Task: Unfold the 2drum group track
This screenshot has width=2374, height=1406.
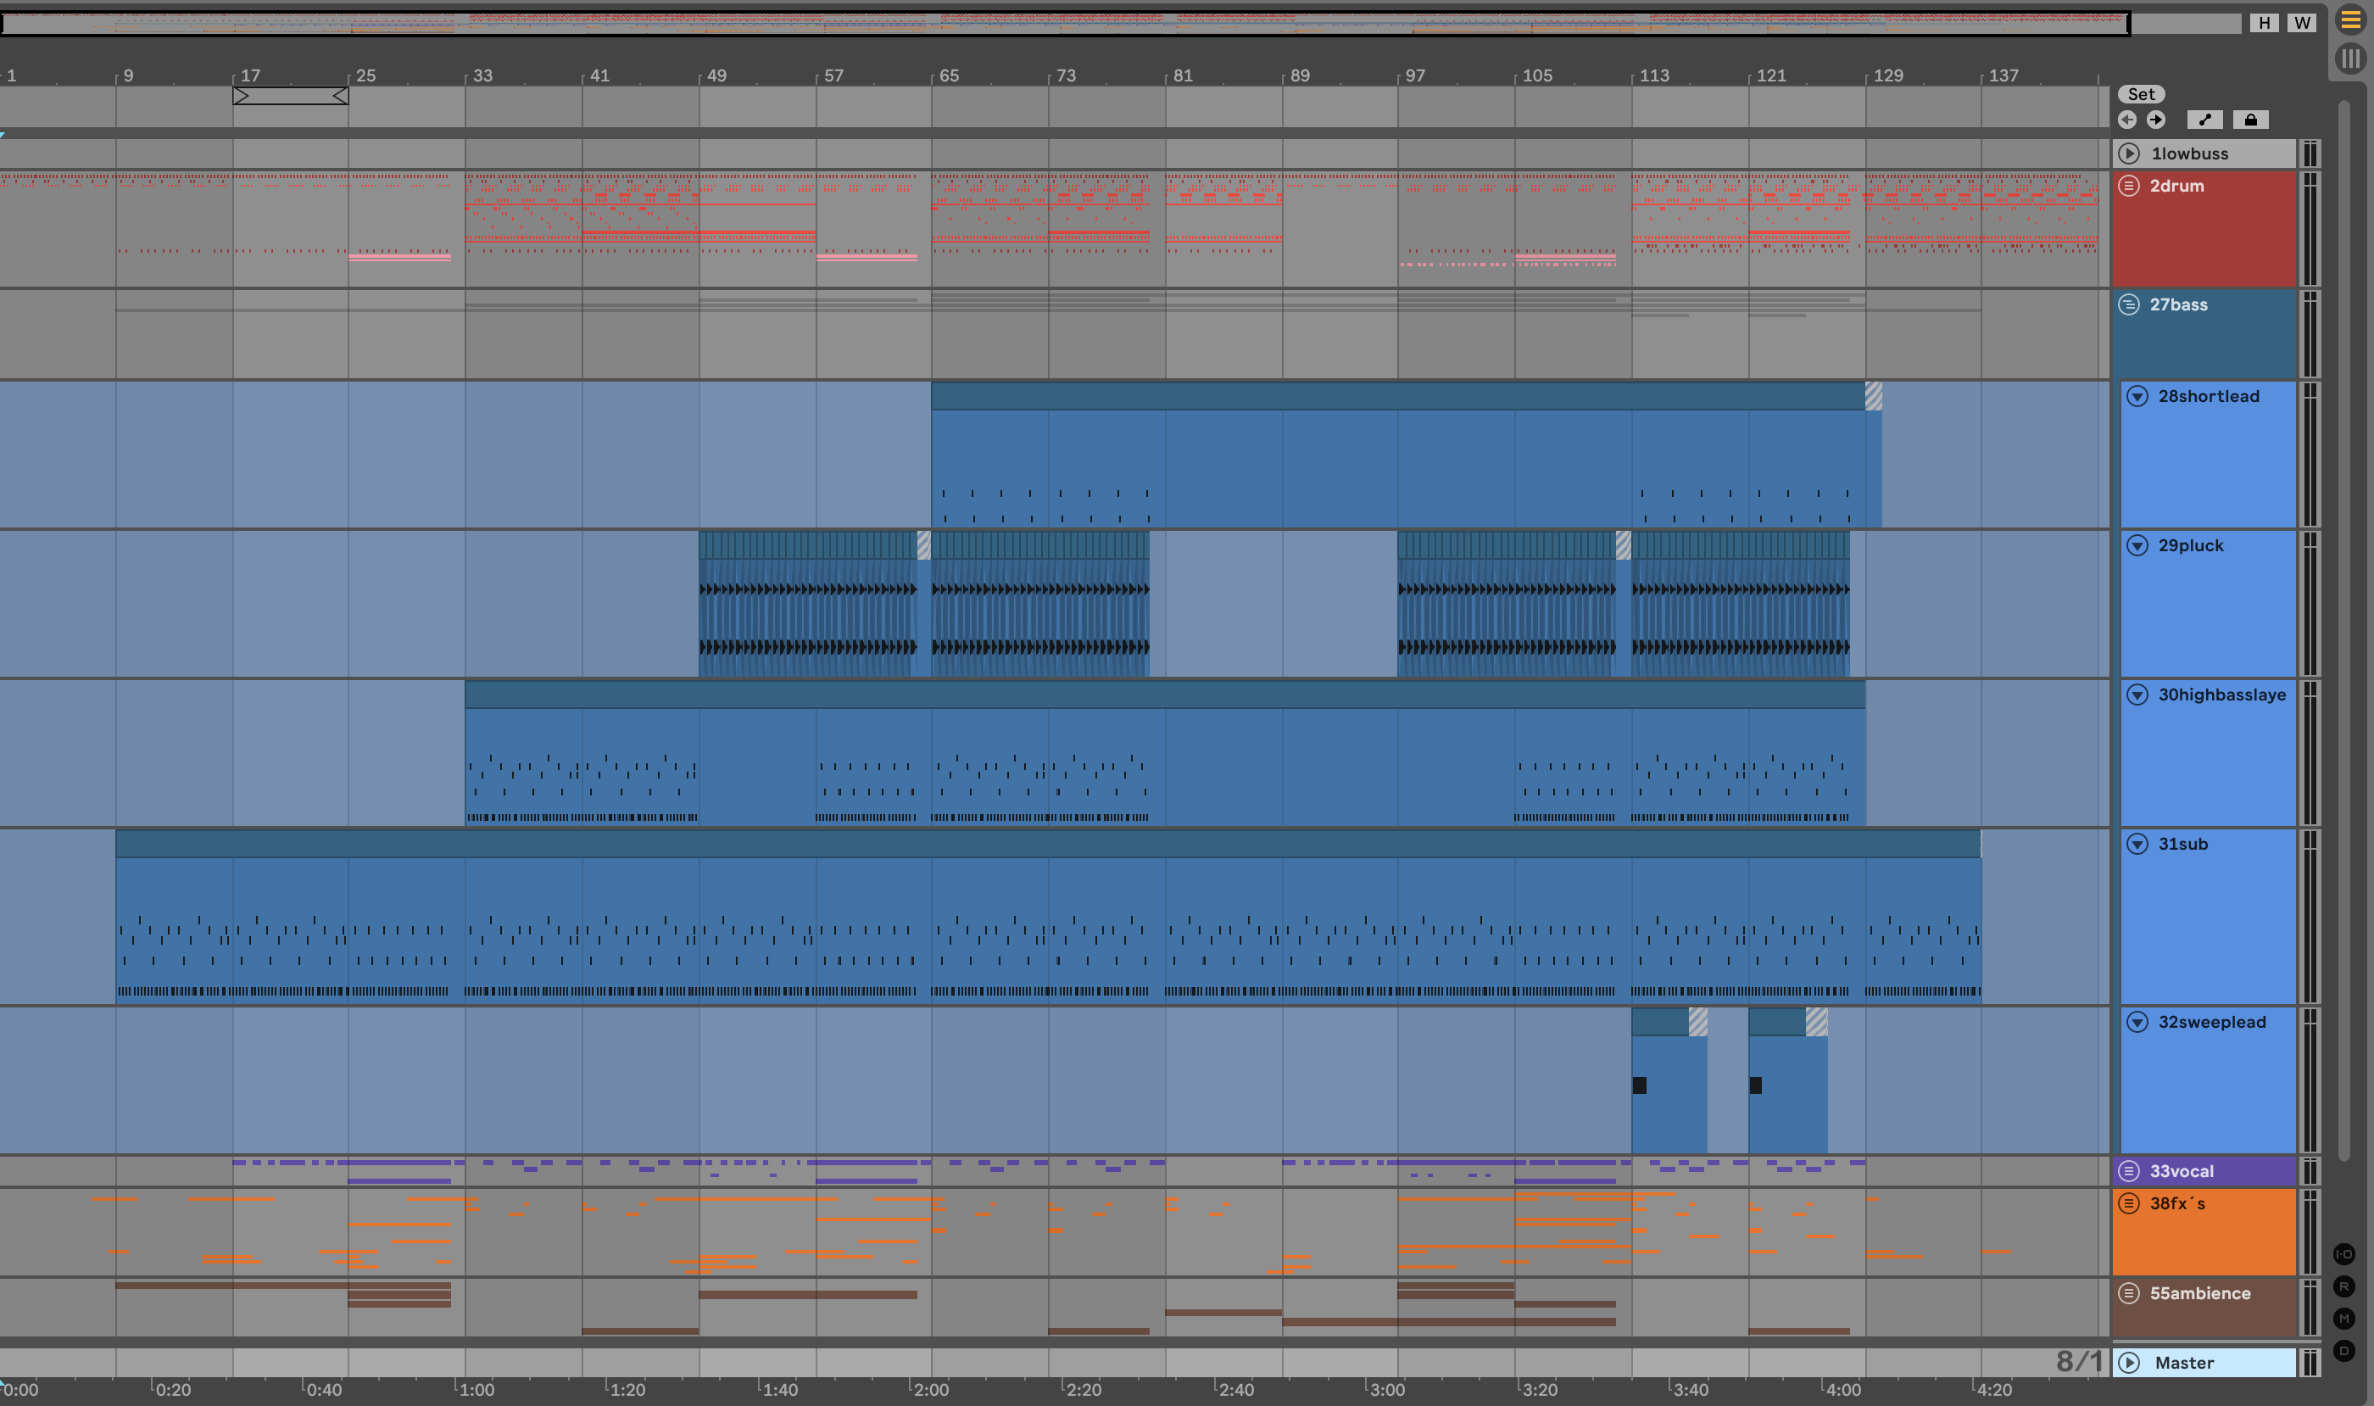Action: [2129, 186]
